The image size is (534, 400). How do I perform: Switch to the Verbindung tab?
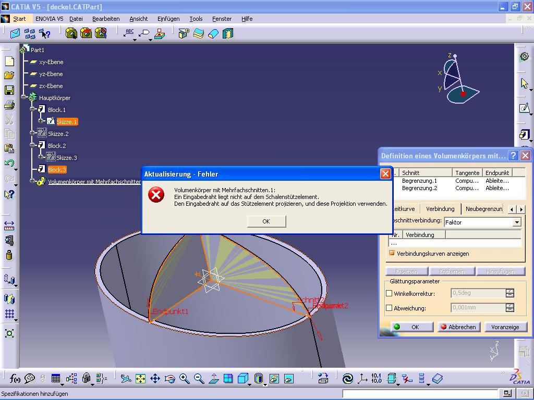[x=440, y=209]
